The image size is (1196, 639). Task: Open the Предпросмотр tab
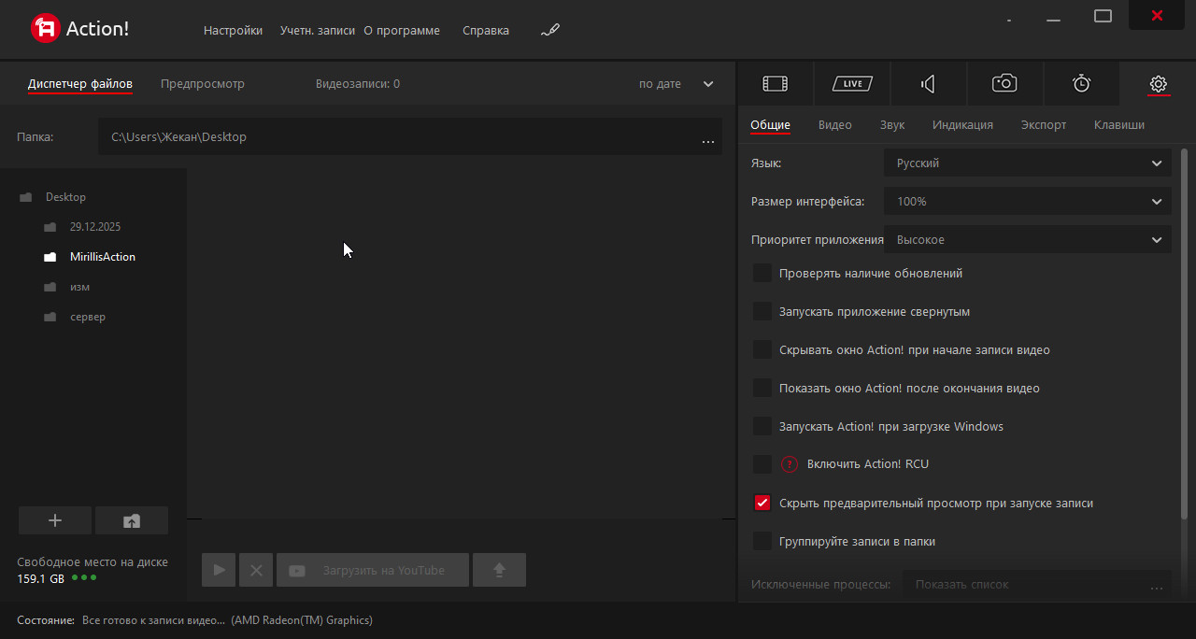pyautogui.click(x=202, y=84)
